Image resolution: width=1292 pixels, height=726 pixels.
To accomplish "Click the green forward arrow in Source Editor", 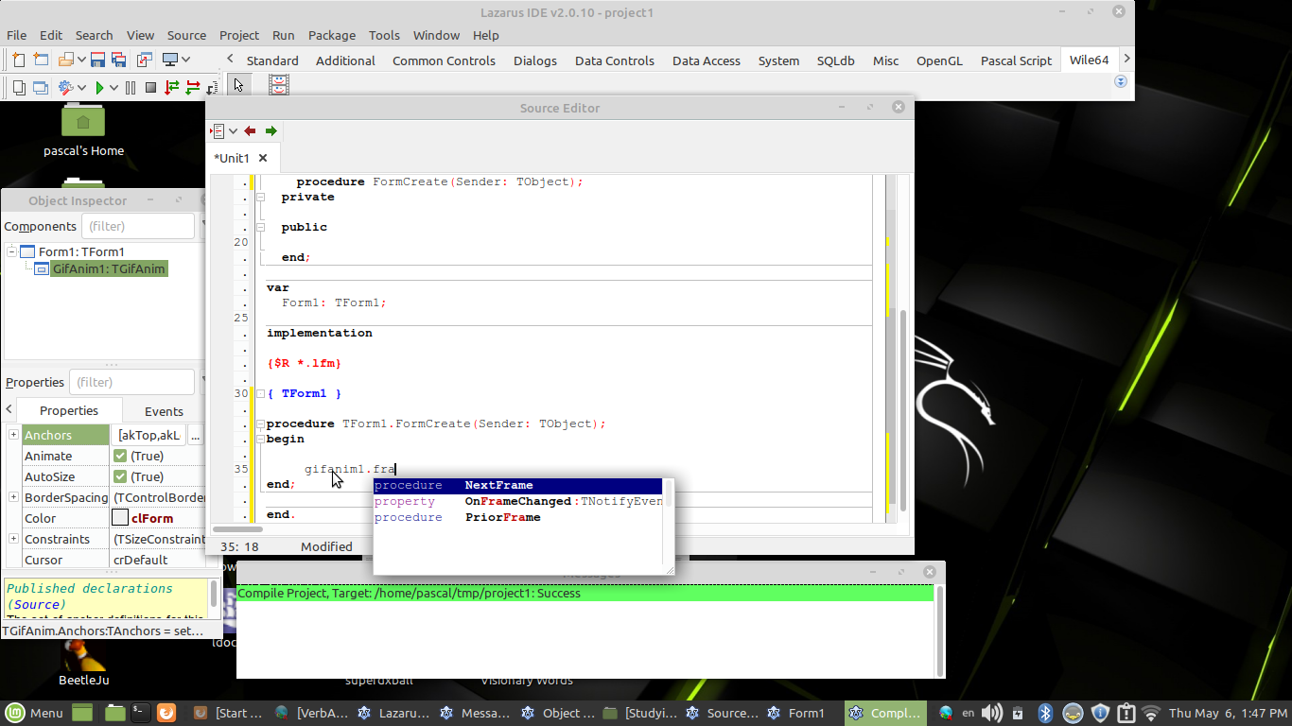I will tap(271, 130).
